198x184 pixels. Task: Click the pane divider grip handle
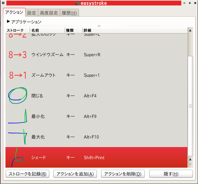click(99, 26)
